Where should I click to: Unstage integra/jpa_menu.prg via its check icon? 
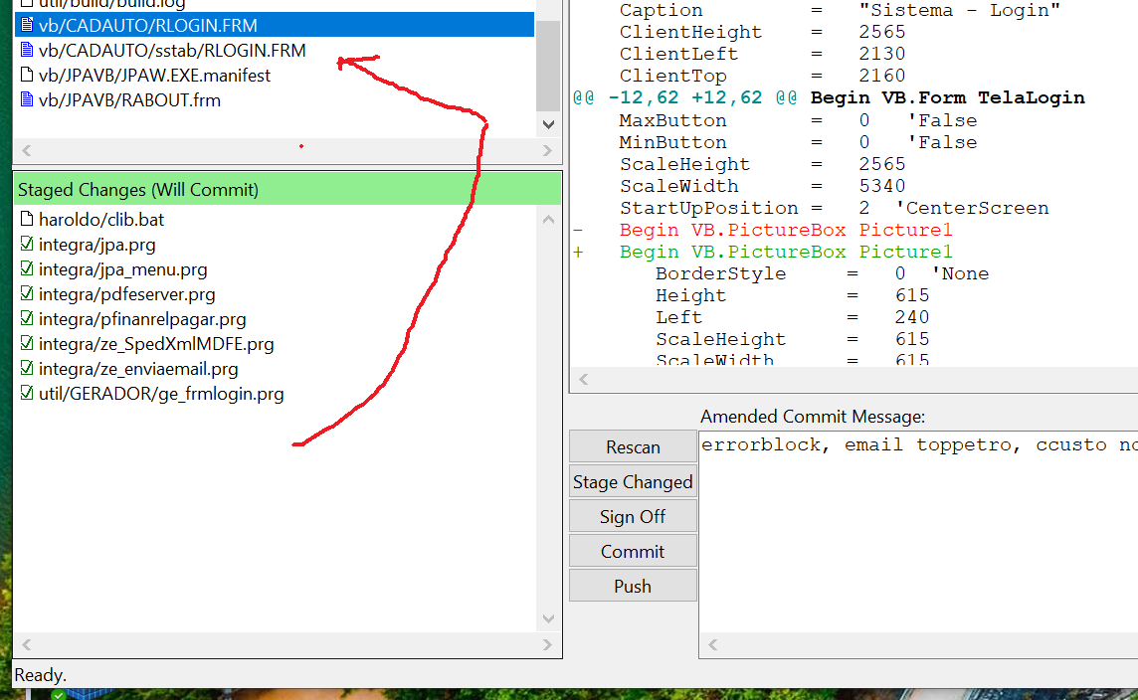click(x=27, y=268)
